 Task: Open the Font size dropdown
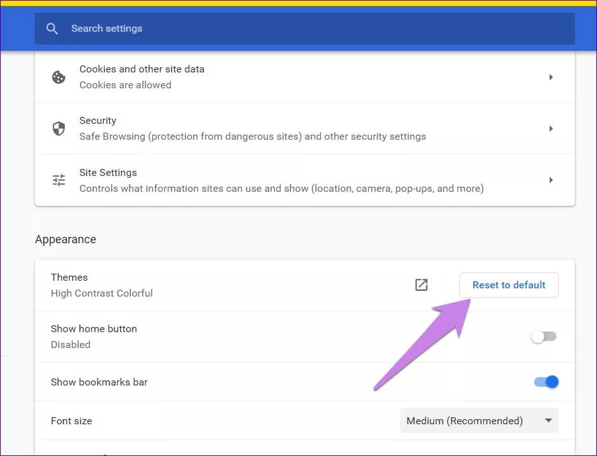point(479,420)
